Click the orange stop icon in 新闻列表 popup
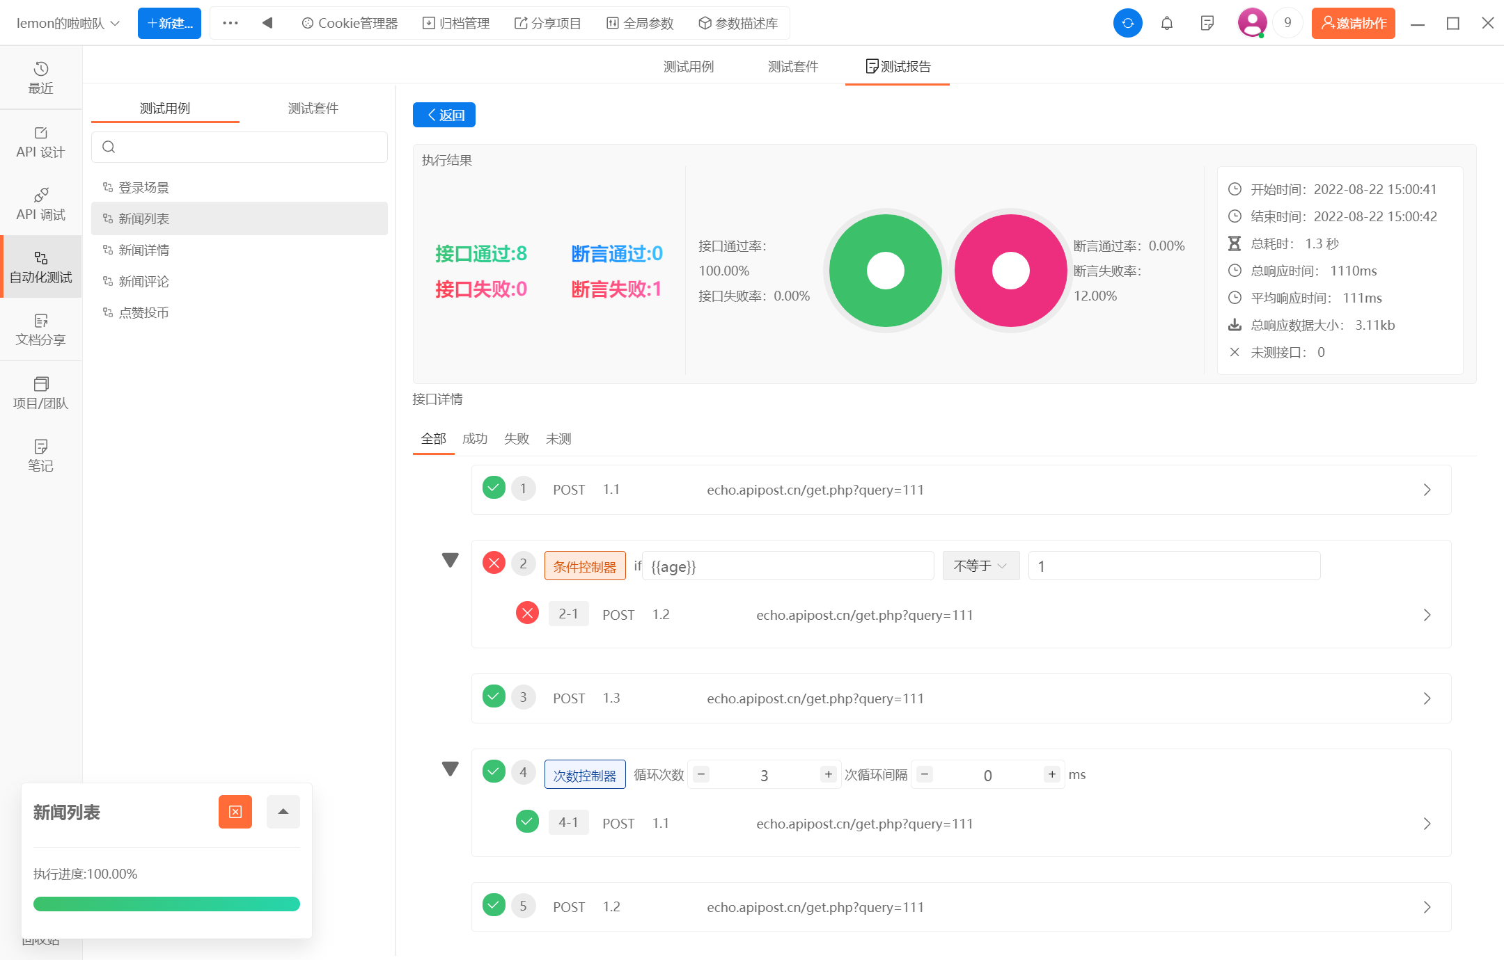The height and width of the screenshot is (960, 1504). point(235,812)
